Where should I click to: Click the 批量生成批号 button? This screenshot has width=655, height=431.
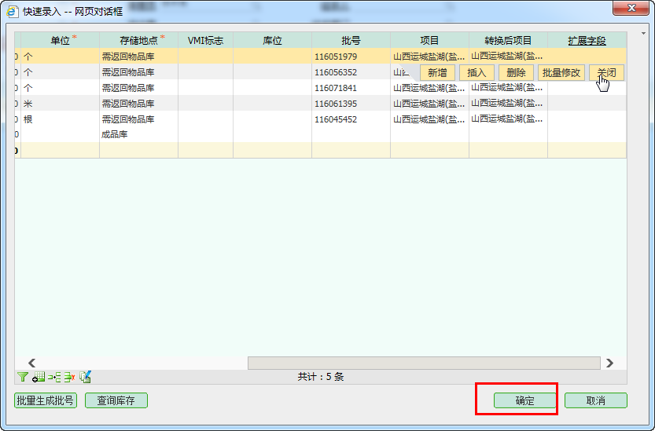(46, 400)
